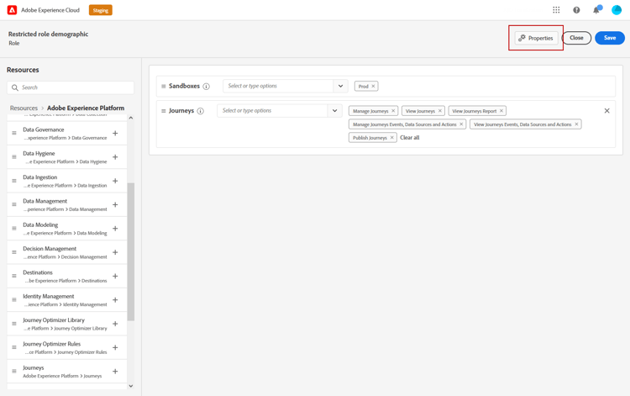Open the app switcher grid icon

coord(556,10)
